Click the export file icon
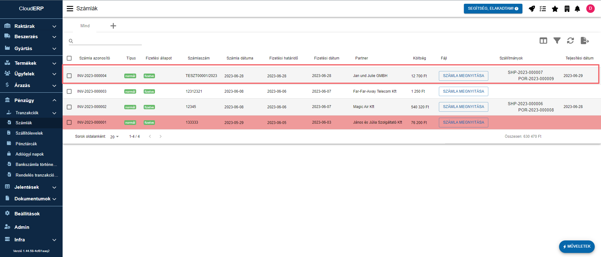The image size is (601, 257). pos(584,41)
